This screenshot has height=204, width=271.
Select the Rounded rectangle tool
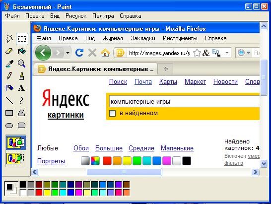click(22, 126)
